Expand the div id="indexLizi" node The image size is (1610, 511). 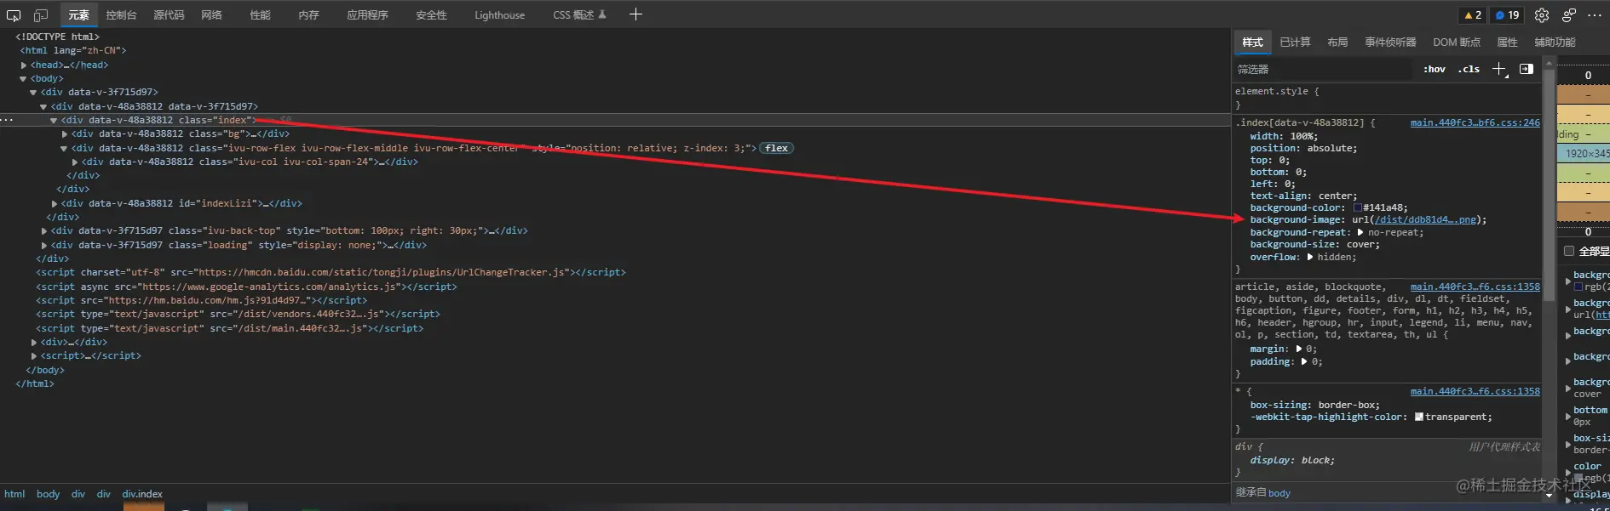click(x=55, y=203)
